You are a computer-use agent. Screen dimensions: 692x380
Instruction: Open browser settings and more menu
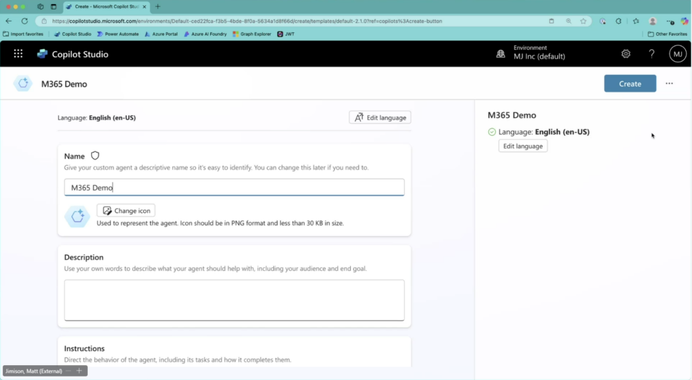tap(670, 21)
